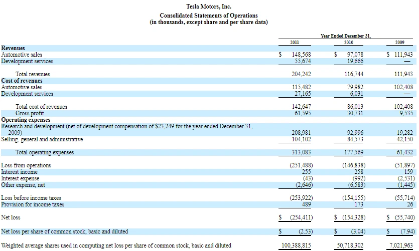Select 2010 R&D expense 92,996
The image size is (419, 251).
pos(355,133)
